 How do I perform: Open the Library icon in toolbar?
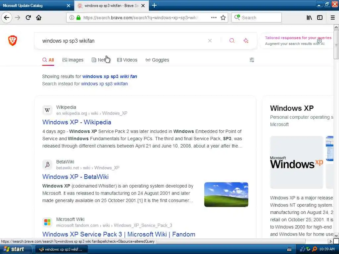click(309, 18)
